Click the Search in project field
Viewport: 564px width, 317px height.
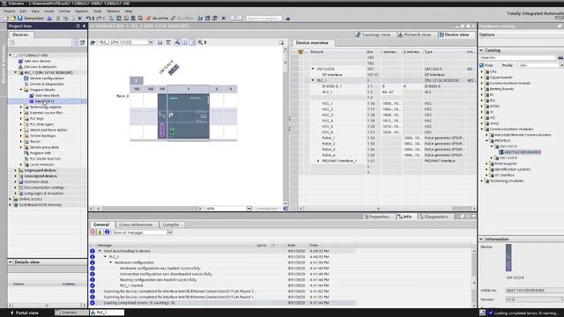(x=264, y=18)
